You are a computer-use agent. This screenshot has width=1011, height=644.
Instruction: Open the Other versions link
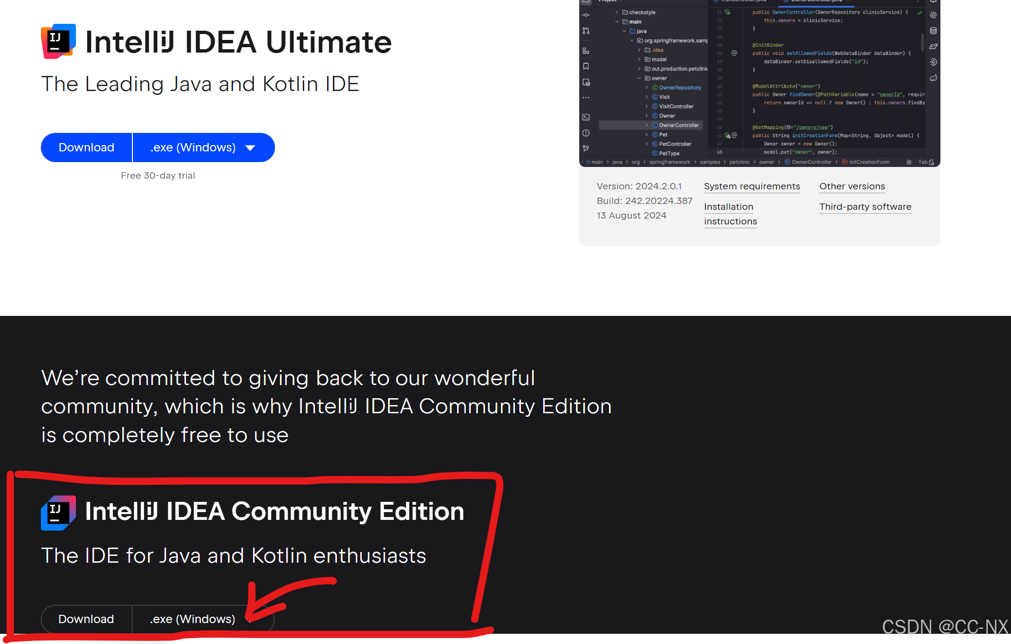(x=852, y=186)
